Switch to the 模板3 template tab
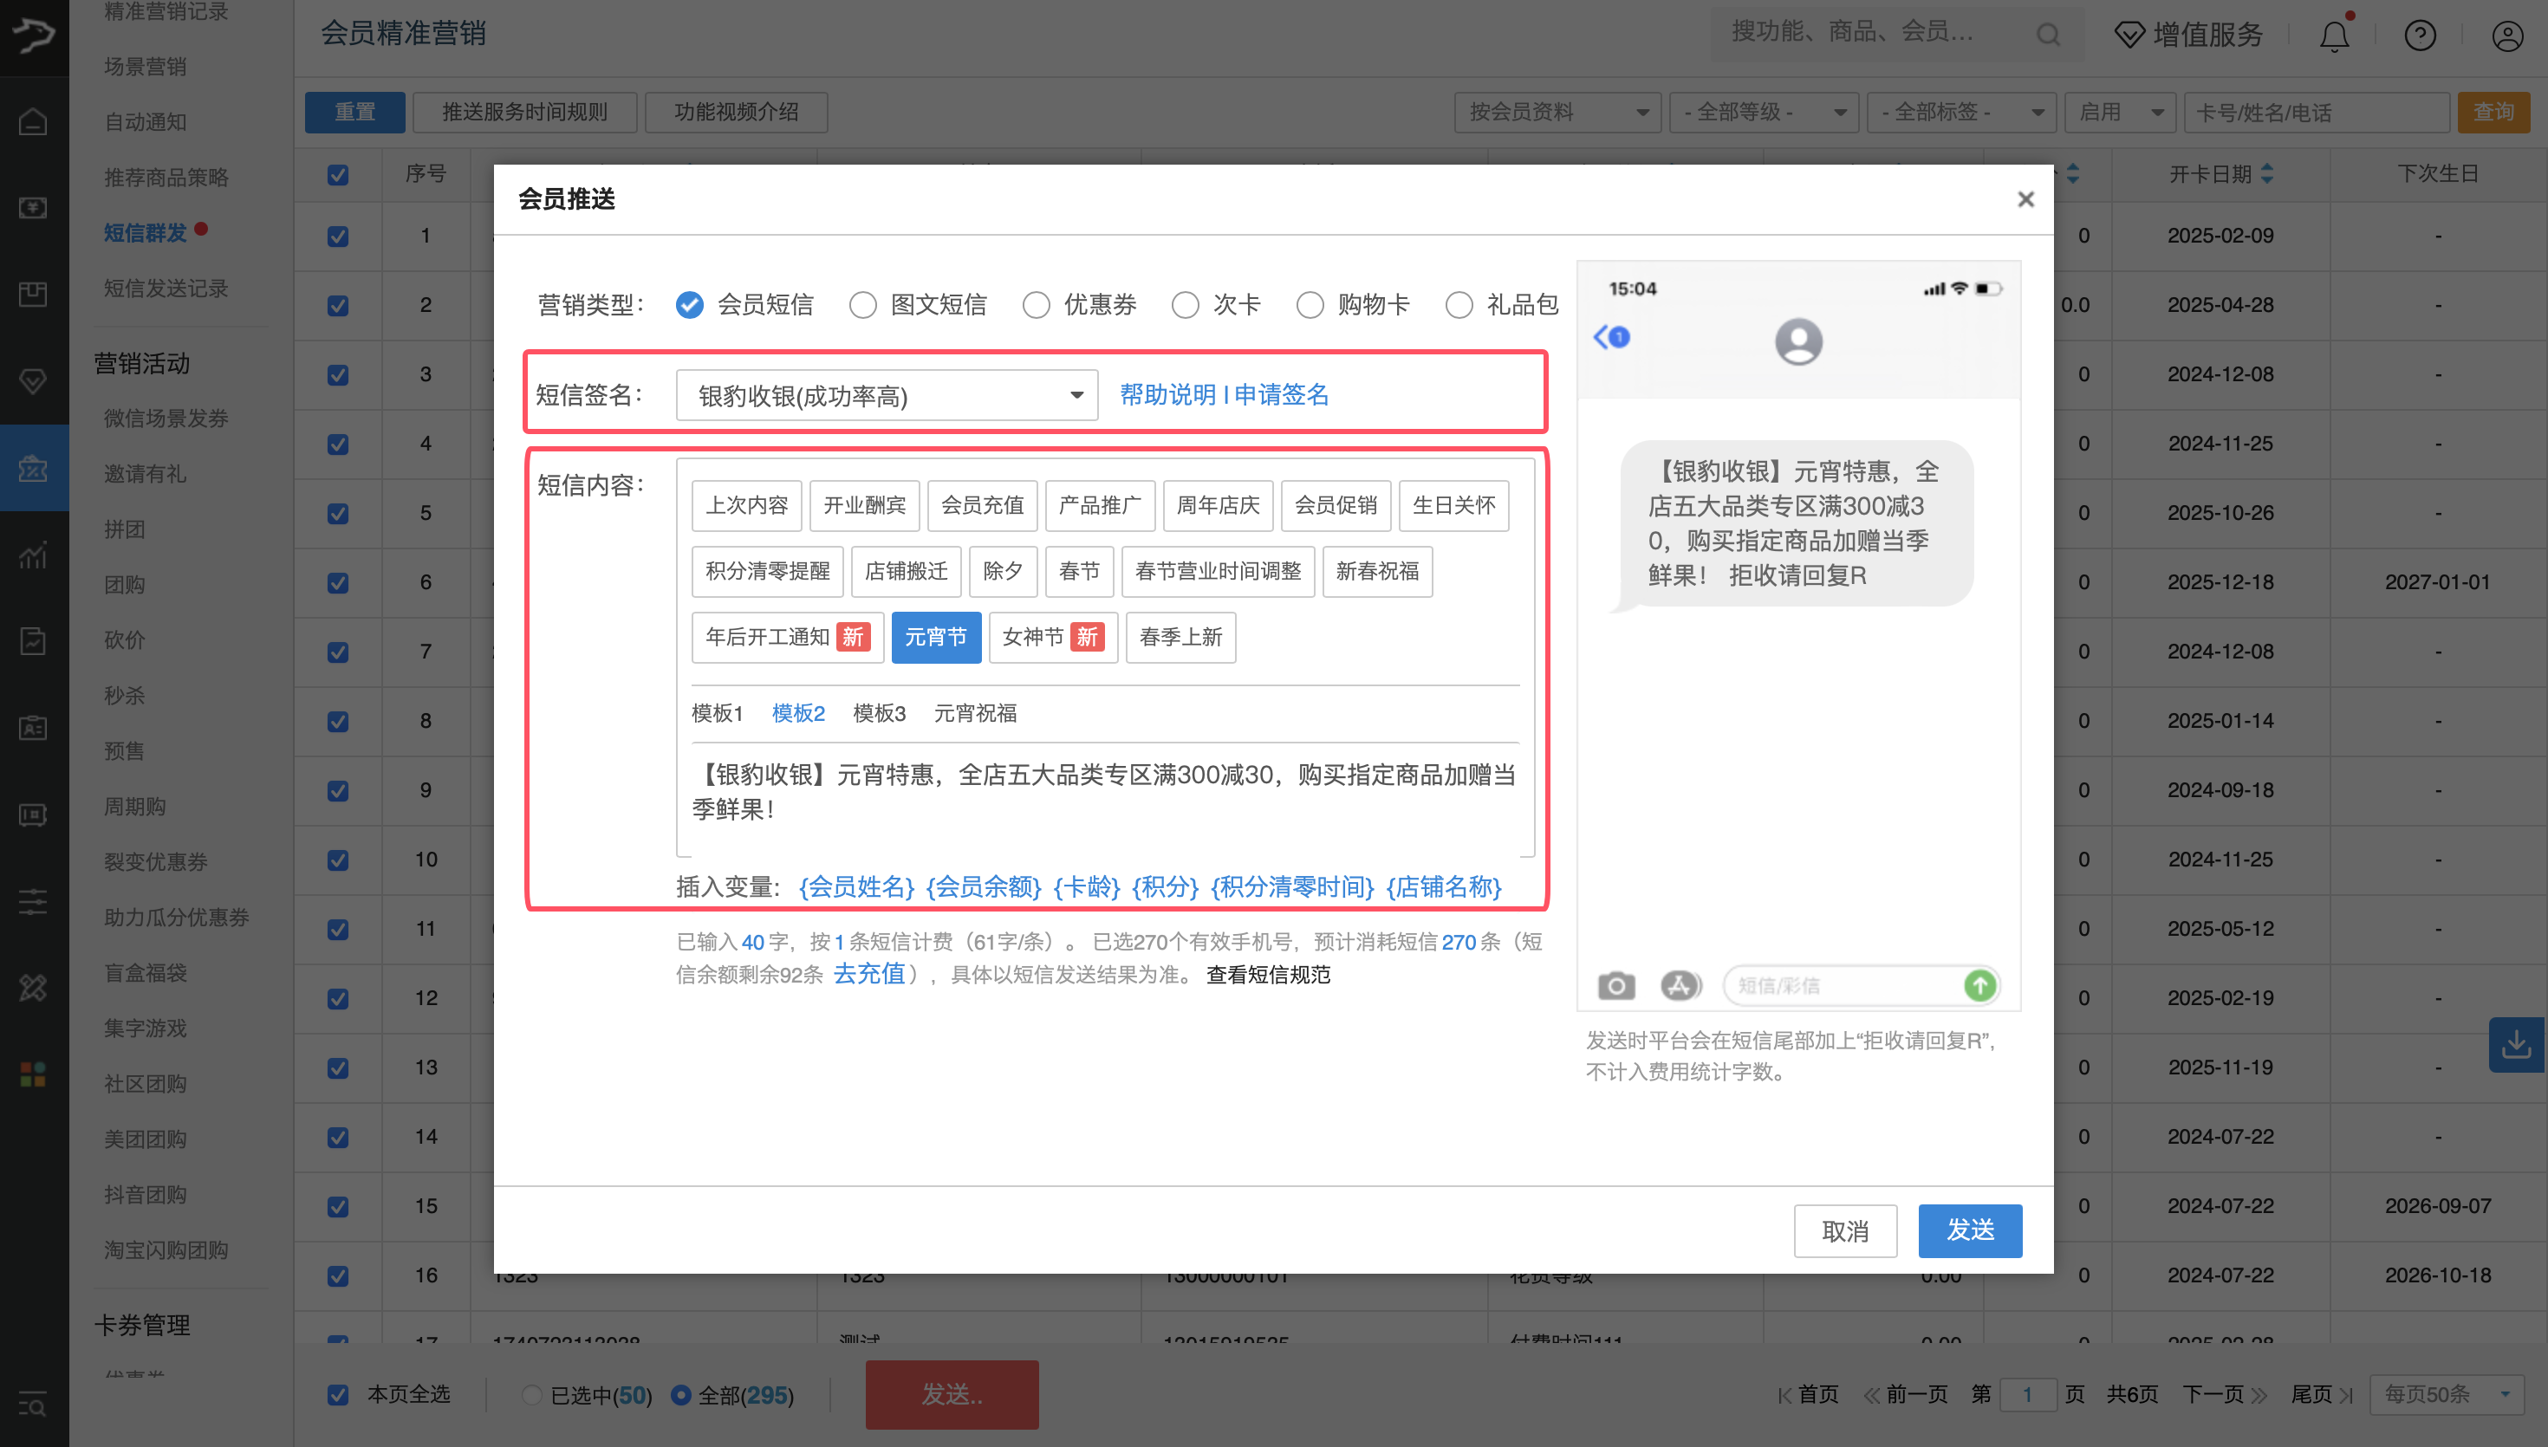This screenshot has height=1447, width=2548. pyautogui.click(x=879, y=714)
